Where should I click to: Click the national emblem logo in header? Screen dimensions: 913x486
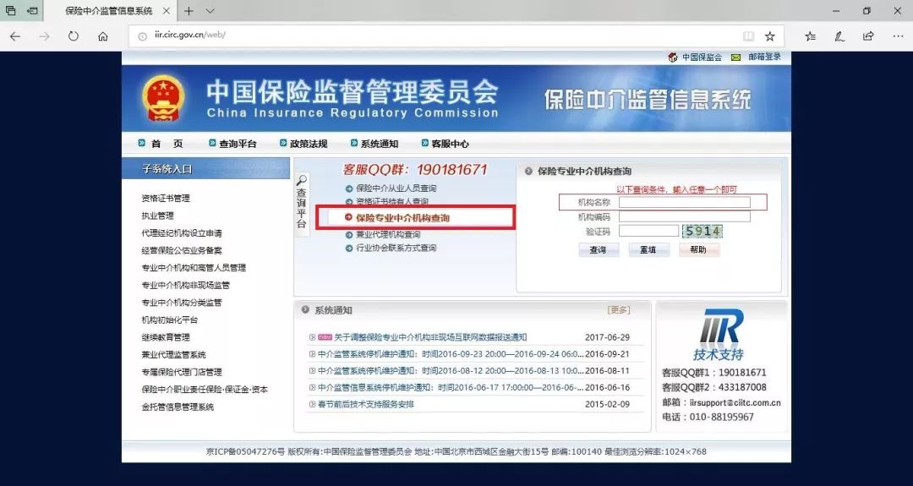point(163,98)
